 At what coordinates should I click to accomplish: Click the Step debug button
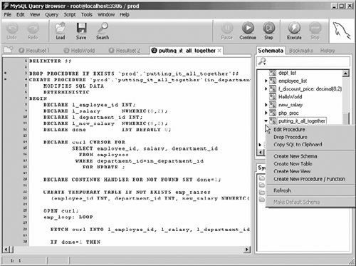point(268,31)
